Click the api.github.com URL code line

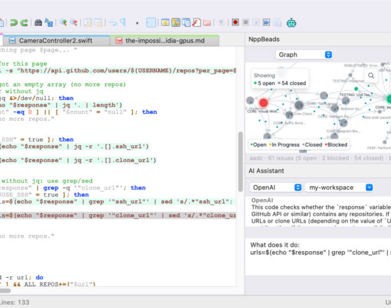(118, 71)
